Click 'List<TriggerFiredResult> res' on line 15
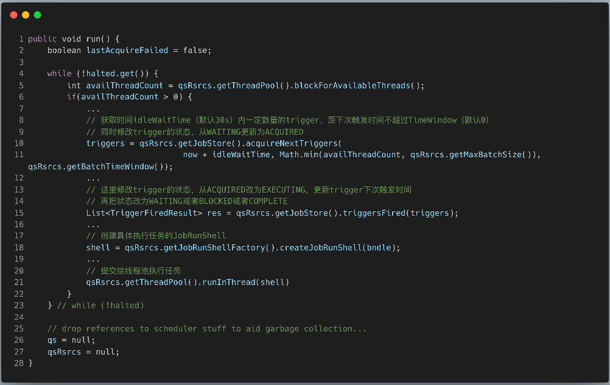The height and width of the screenshot is (385, 610). click(153, 213)
